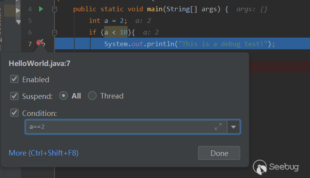Image resolution: width=310 pixels, height=178 pixels.
Task: Click line number 5 in the gutter
Action: point(30,21)
